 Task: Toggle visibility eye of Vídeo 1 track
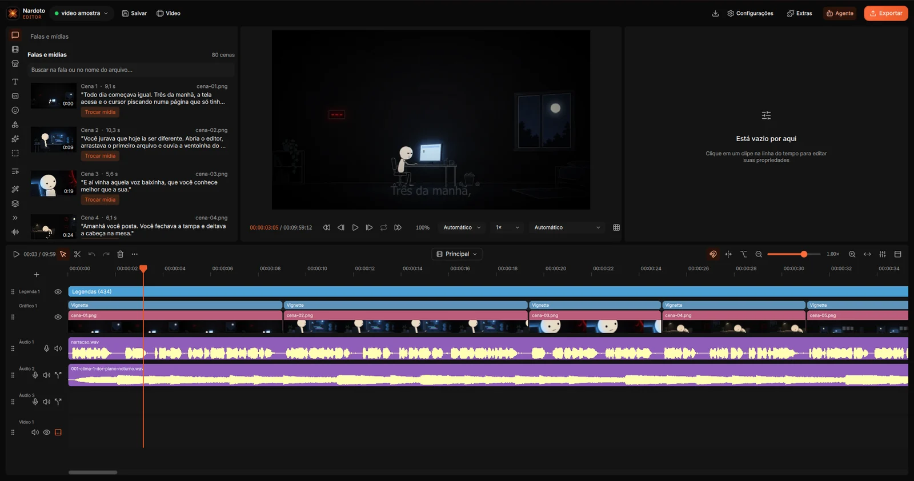tap(47, 432)
